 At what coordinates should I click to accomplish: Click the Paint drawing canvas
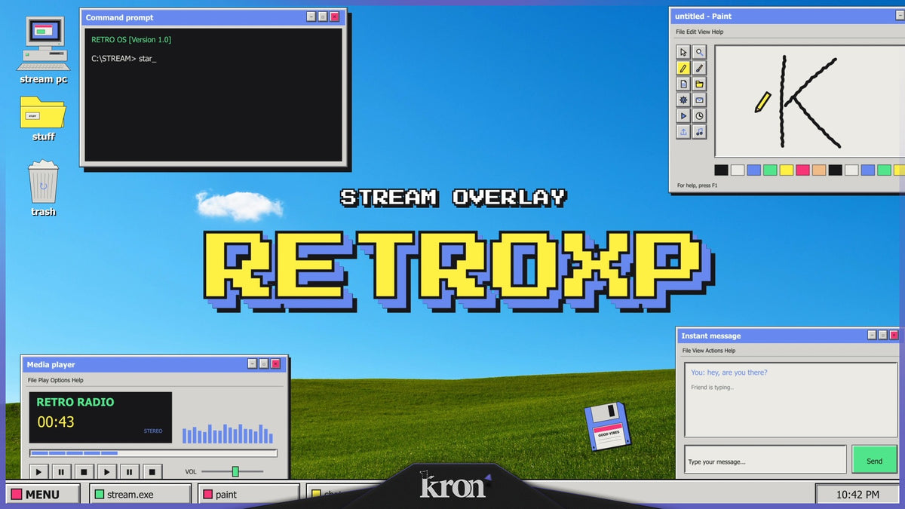pos(808,100)
